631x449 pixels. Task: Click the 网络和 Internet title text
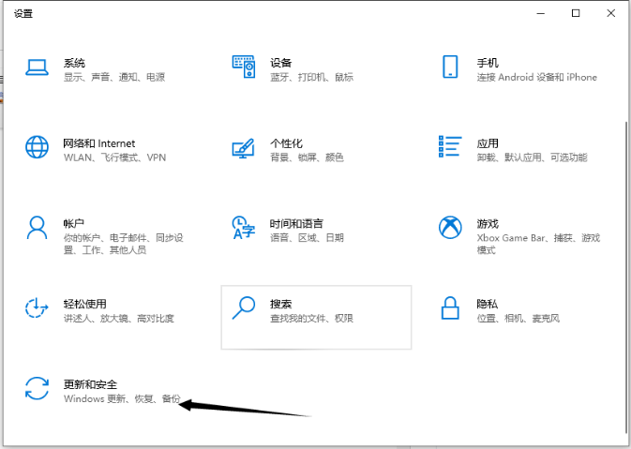[98, 143]
